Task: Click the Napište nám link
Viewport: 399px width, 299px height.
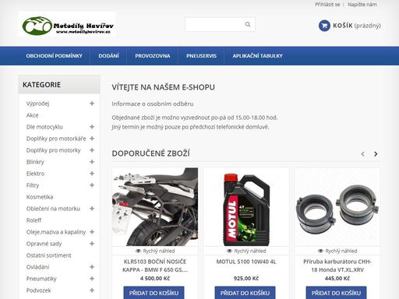Action: [x=362, y=5]
